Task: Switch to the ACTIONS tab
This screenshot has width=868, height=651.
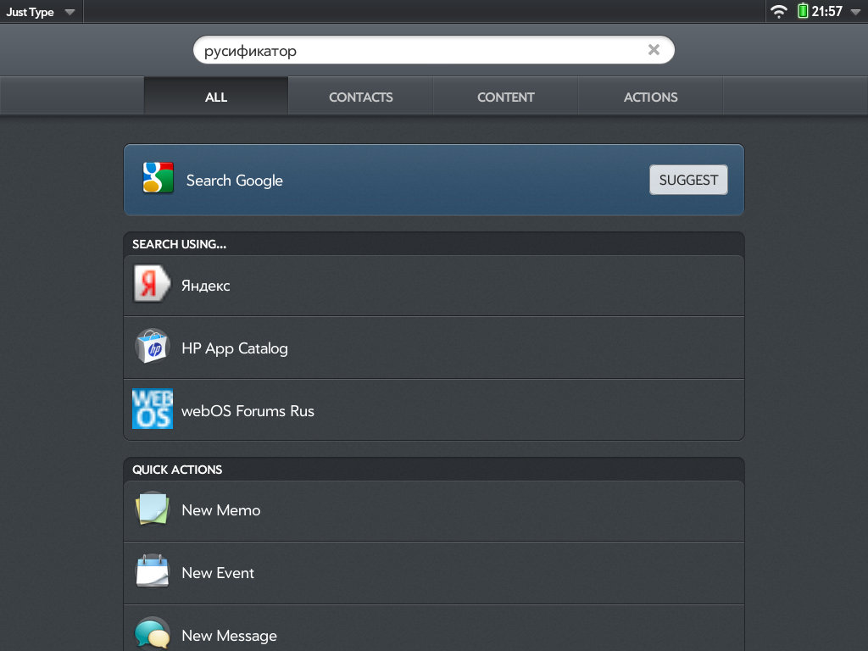Action: [x=651, y=97]
